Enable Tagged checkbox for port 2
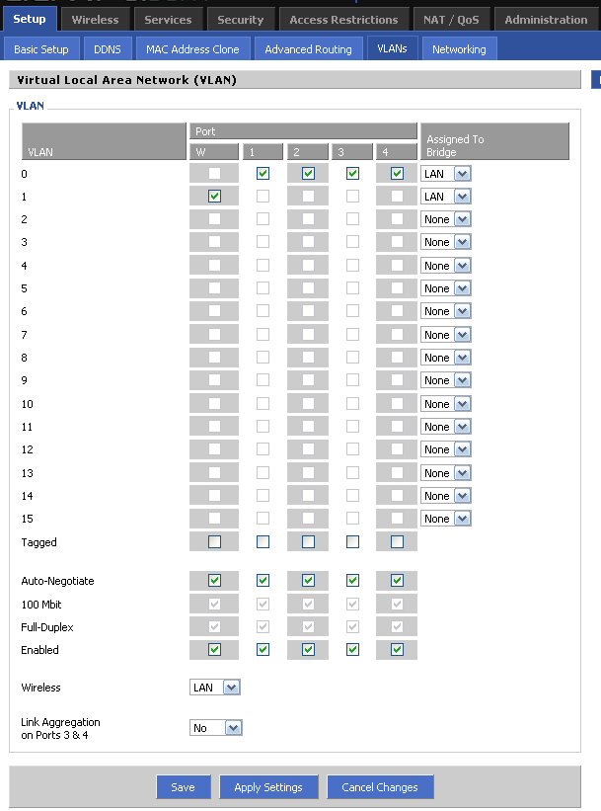 point(308,541)
